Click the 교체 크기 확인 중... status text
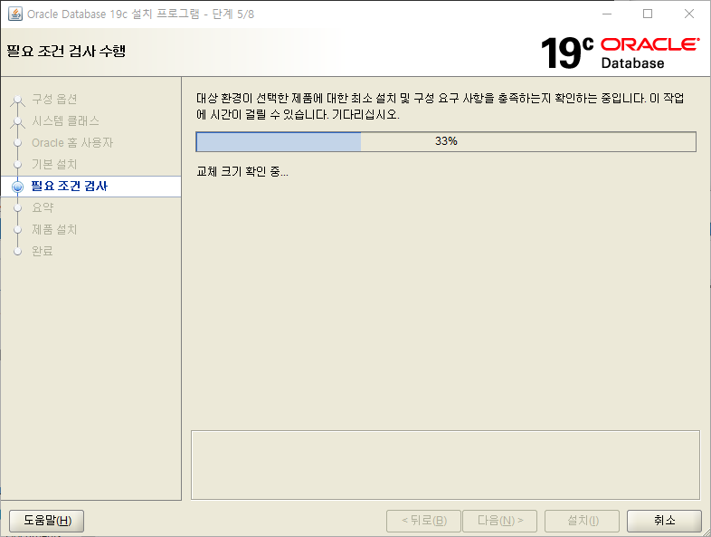This screenshot has height=537, width=711. [242, 171]
